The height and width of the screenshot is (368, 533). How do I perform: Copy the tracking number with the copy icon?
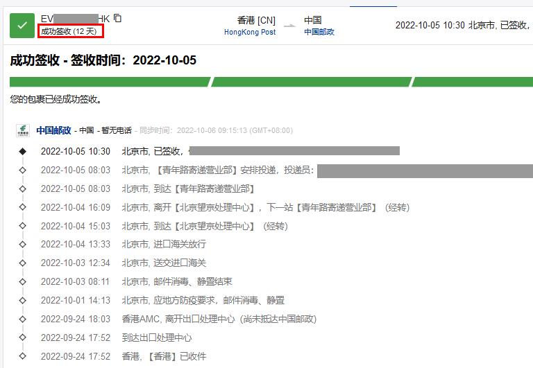[118, 18]
